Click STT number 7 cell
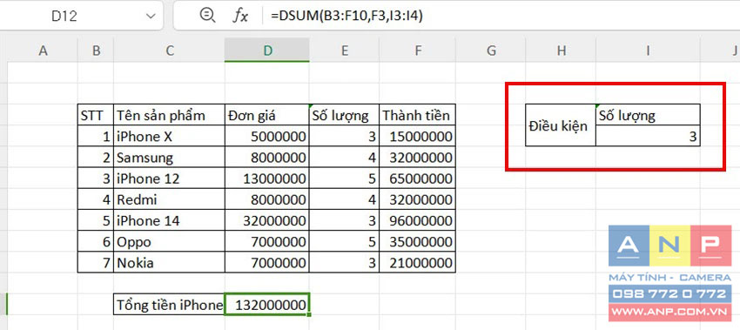740x330 pixels. tap(96, 262)
